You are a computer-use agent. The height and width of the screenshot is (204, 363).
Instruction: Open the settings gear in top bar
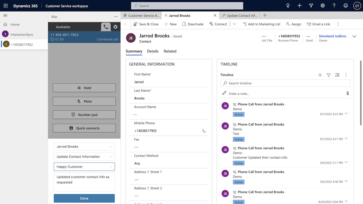(x=322, y=6)
